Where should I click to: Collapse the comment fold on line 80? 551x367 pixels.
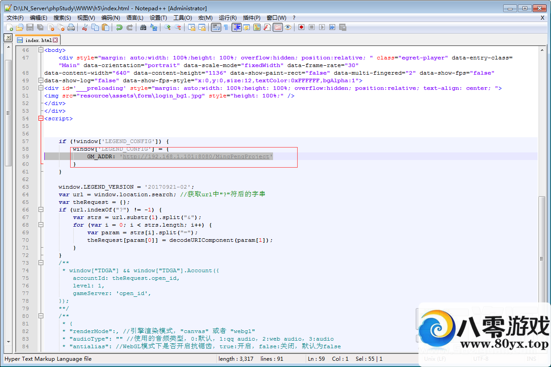coord(41,316)
